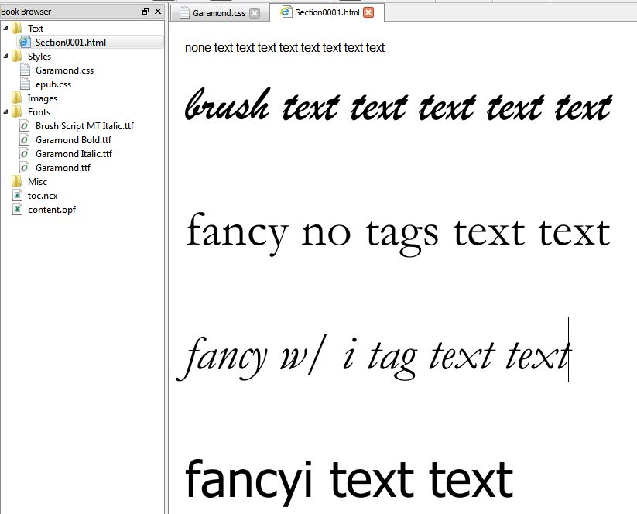
Task: Select the Fonts folder label
Action: pos(39,112)
